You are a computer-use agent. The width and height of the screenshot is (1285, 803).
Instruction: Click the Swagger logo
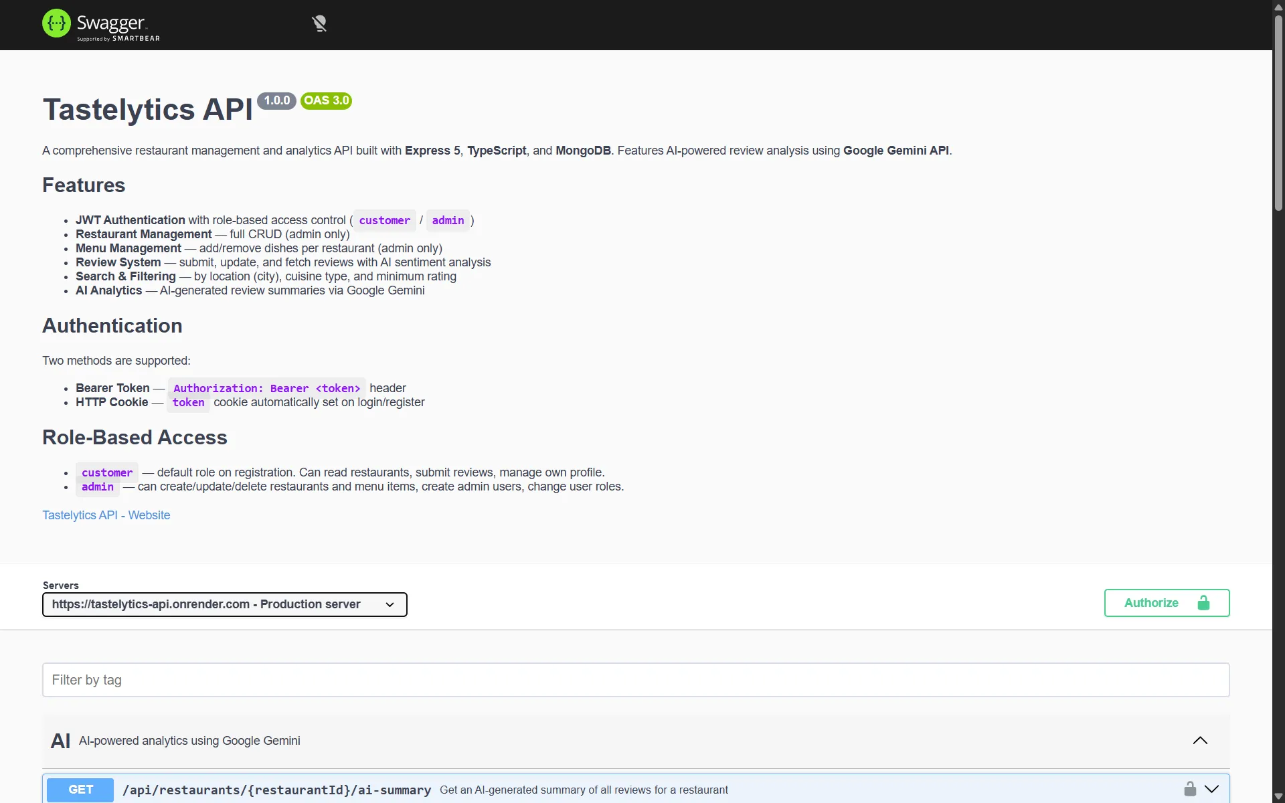click(x=101, y=25)
